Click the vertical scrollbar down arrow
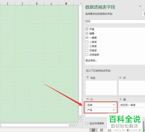145x132 pixels. pos(80,121)
